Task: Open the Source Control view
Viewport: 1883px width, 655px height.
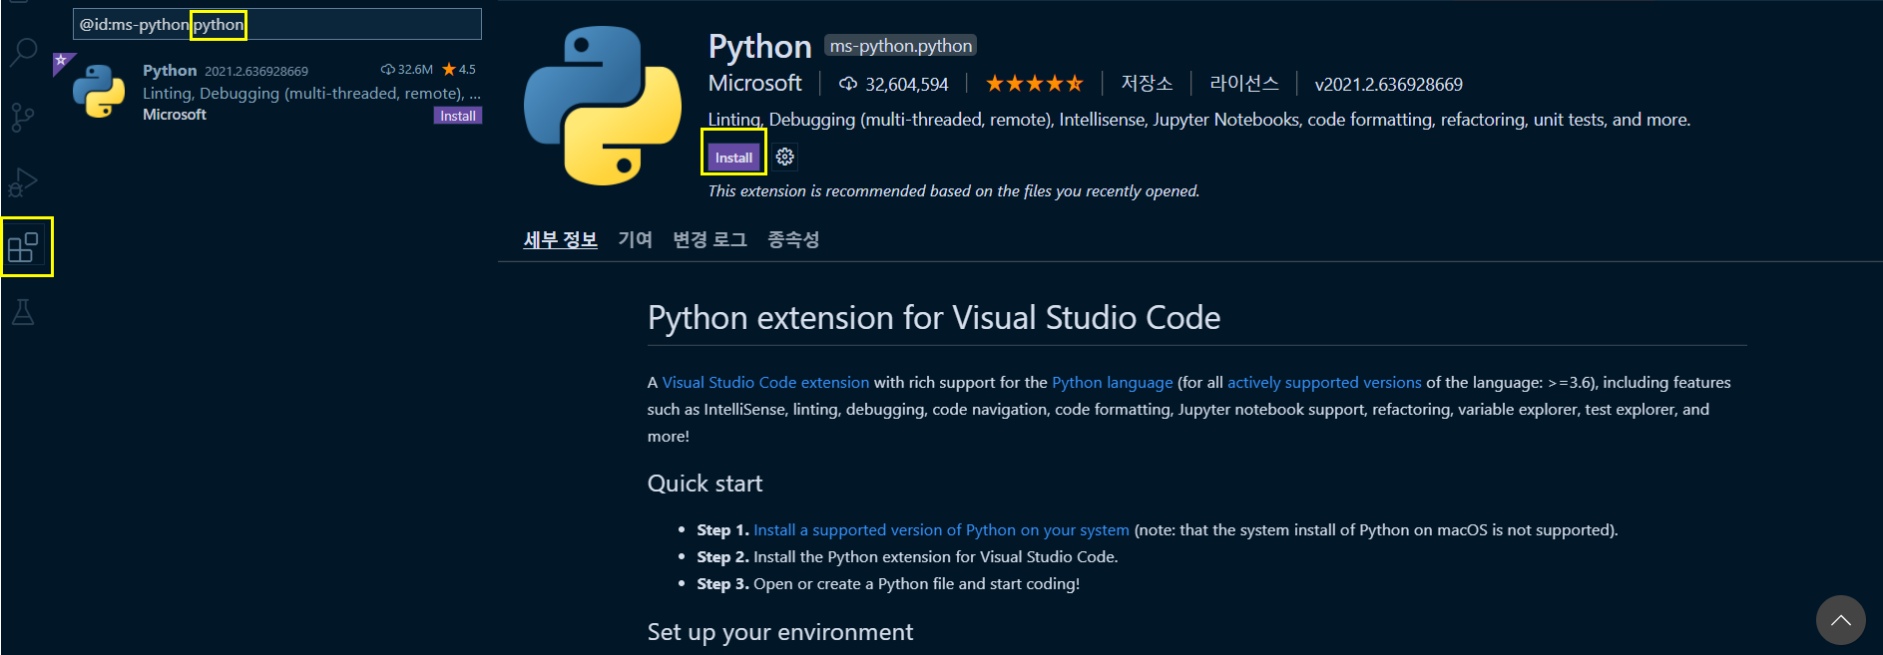Action: coord(23,118)
